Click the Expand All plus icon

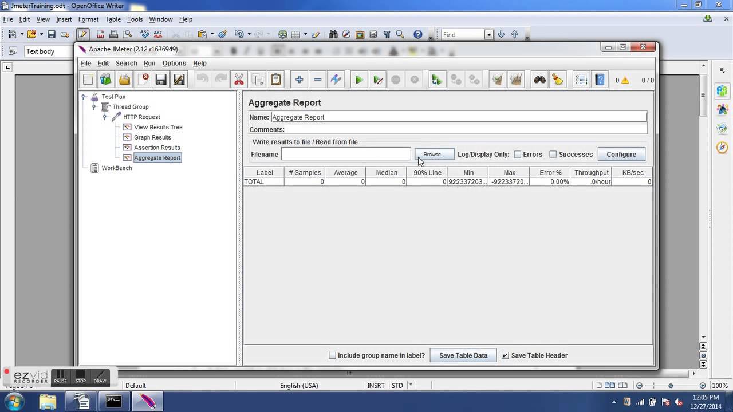tap(299, 80)
